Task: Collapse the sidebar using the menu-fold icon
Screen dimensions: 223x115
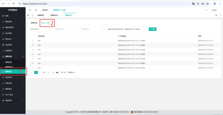Action: click(30, 10)
